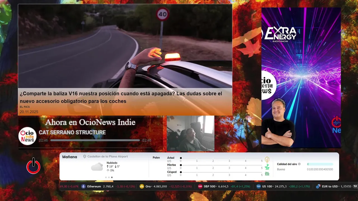Open the Ethereum ticker entry
Image resolution: width=358 pixels, height=201 pixels.
109,186
